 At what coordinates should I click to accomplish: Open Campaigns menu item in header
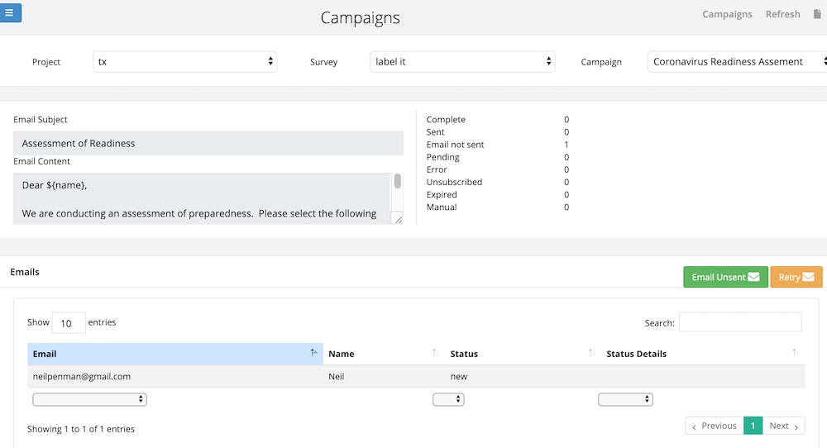[x=727, y=14]
